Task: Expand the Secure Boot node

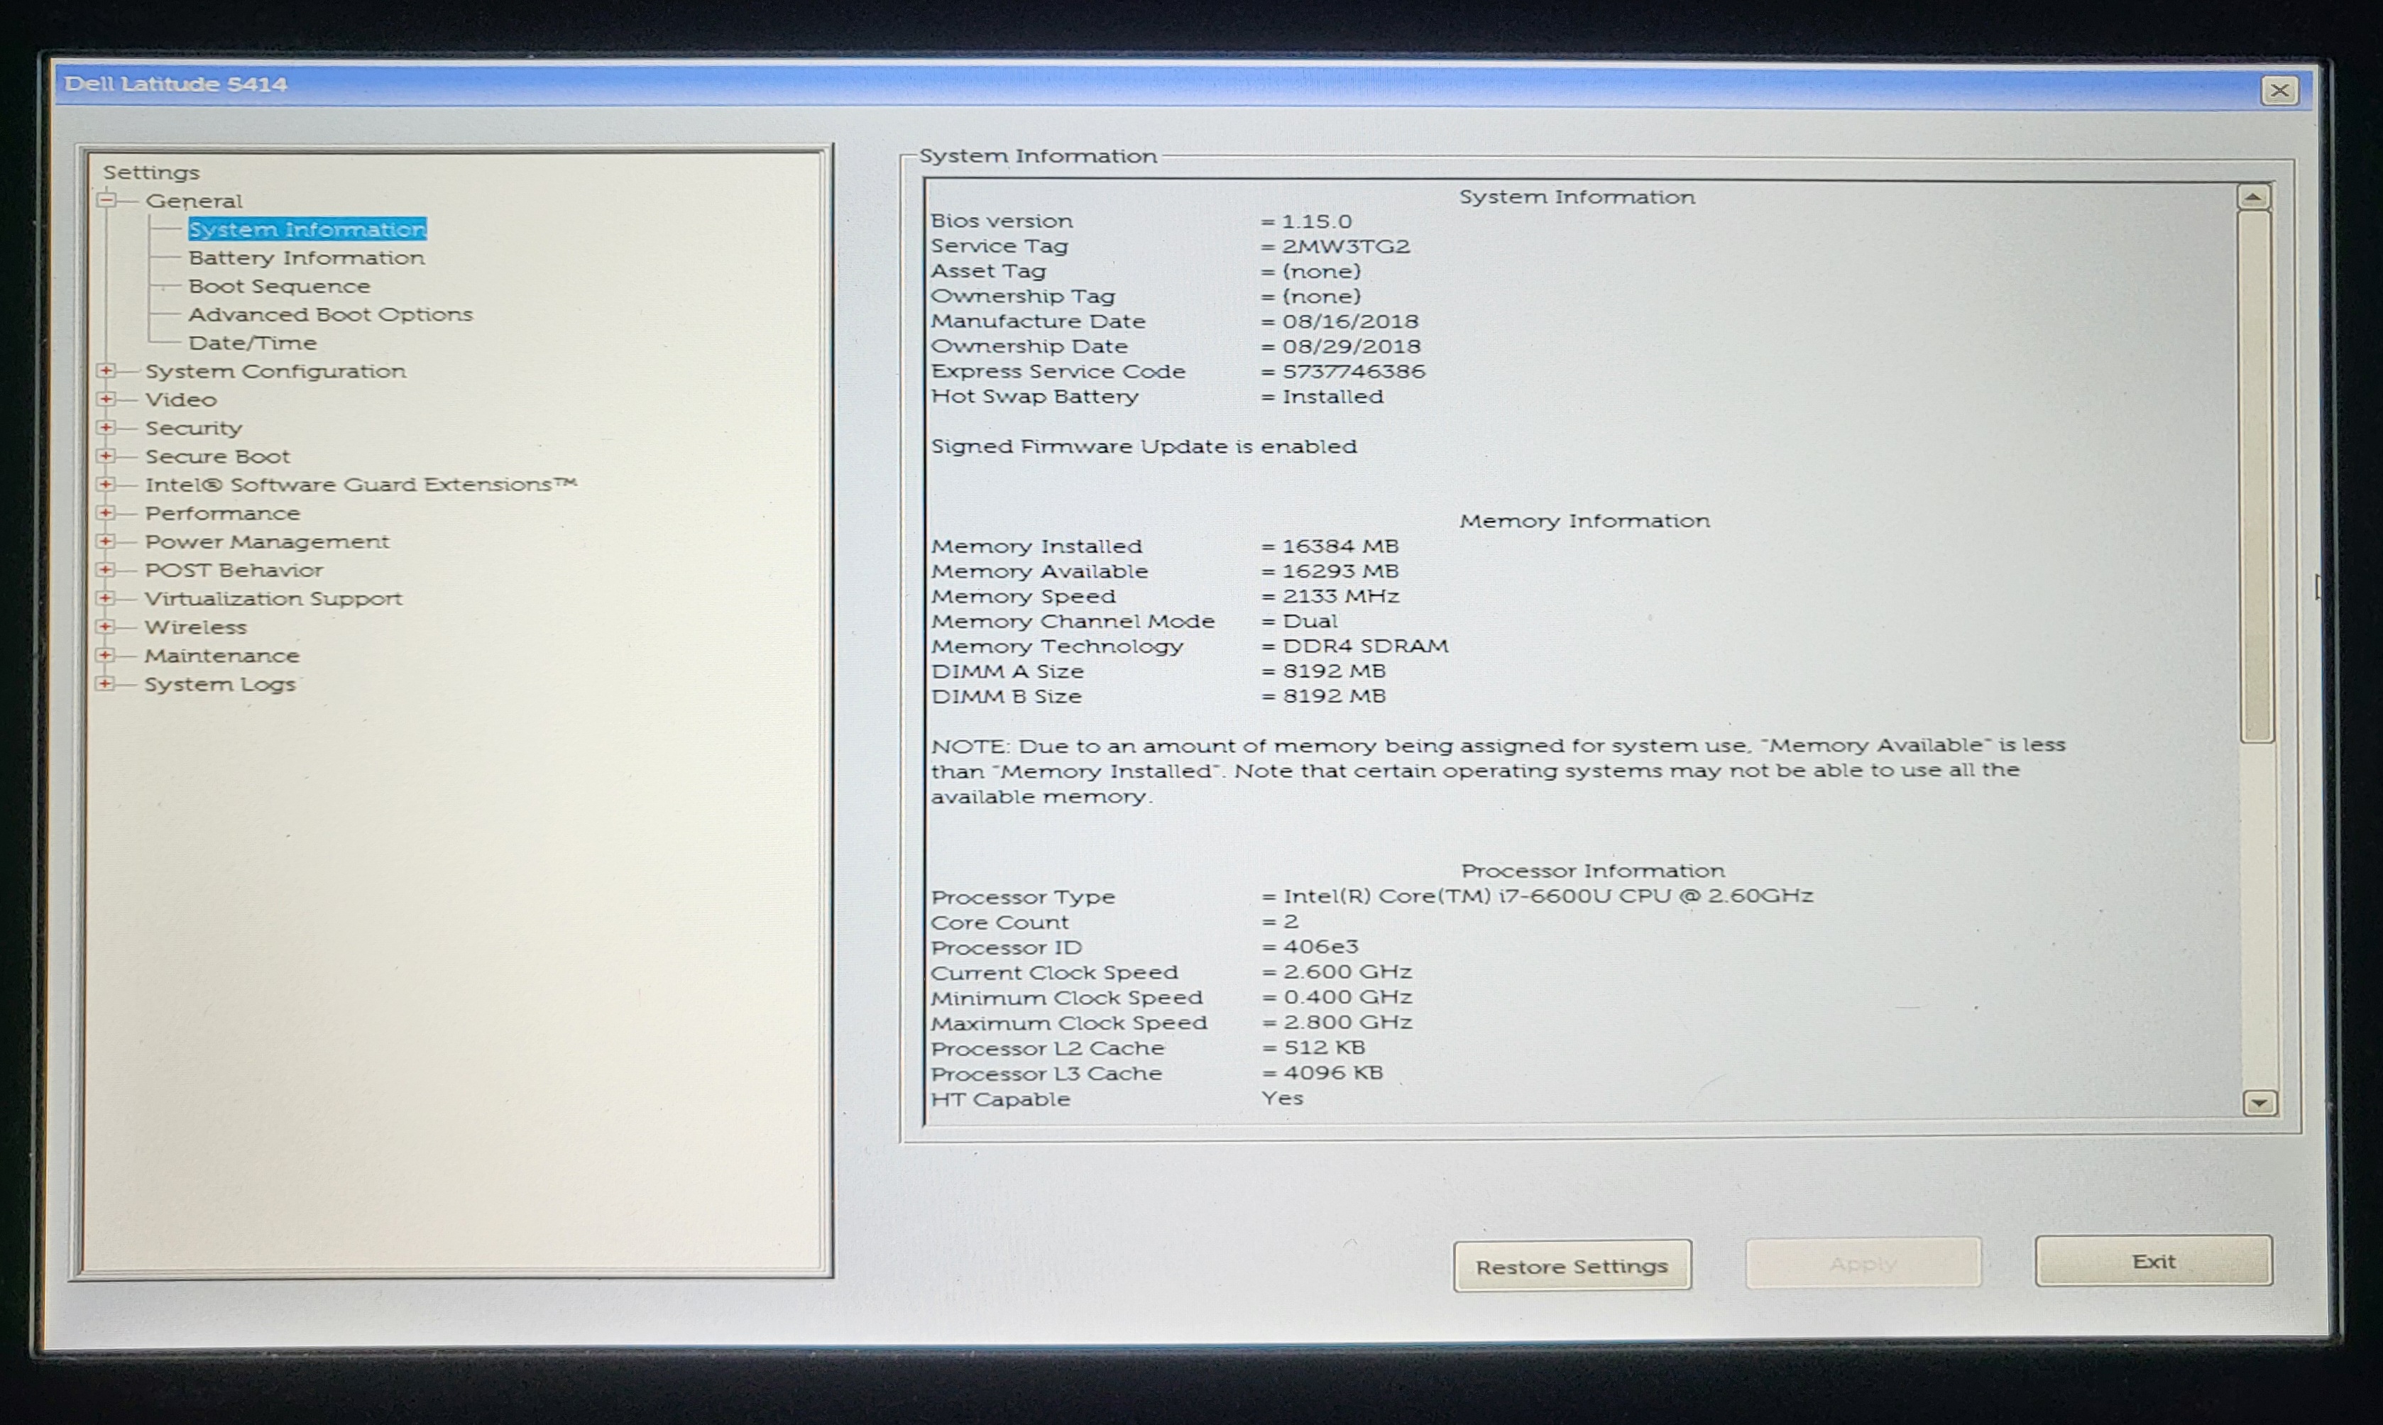Action: pyautogui.click(x=106, y=456)
